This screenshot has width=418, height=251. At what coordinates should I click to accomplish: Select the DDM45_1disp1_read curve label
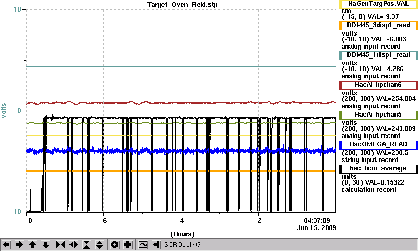coord(378,55)
